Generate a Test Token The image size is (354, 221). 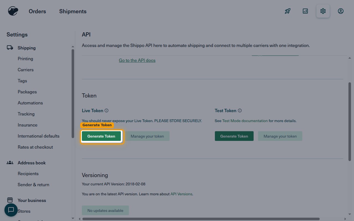(234, 136)
